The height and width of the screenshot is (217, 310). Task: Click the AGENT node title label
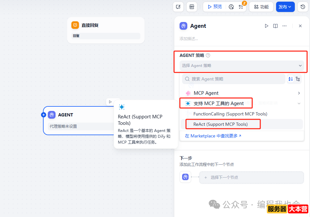[66, 115]
